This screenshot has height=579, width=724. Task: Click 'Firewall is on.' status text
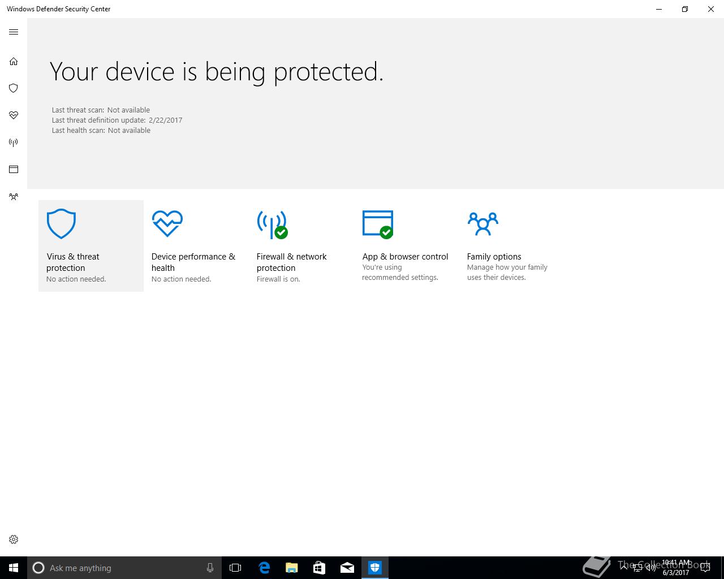click(278, 279)
